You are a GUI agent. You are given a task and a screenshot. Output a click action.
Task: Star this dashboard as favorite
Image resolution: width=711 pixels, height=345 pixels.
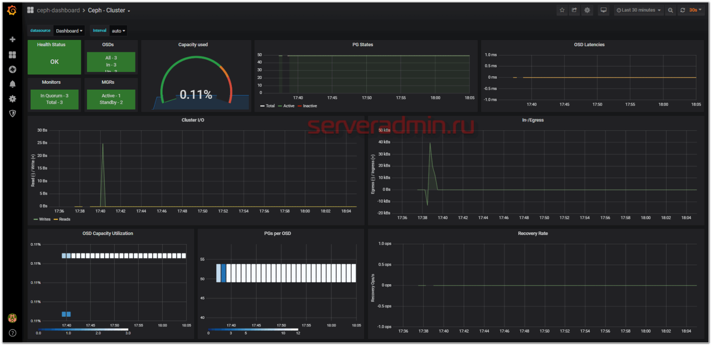562,10
